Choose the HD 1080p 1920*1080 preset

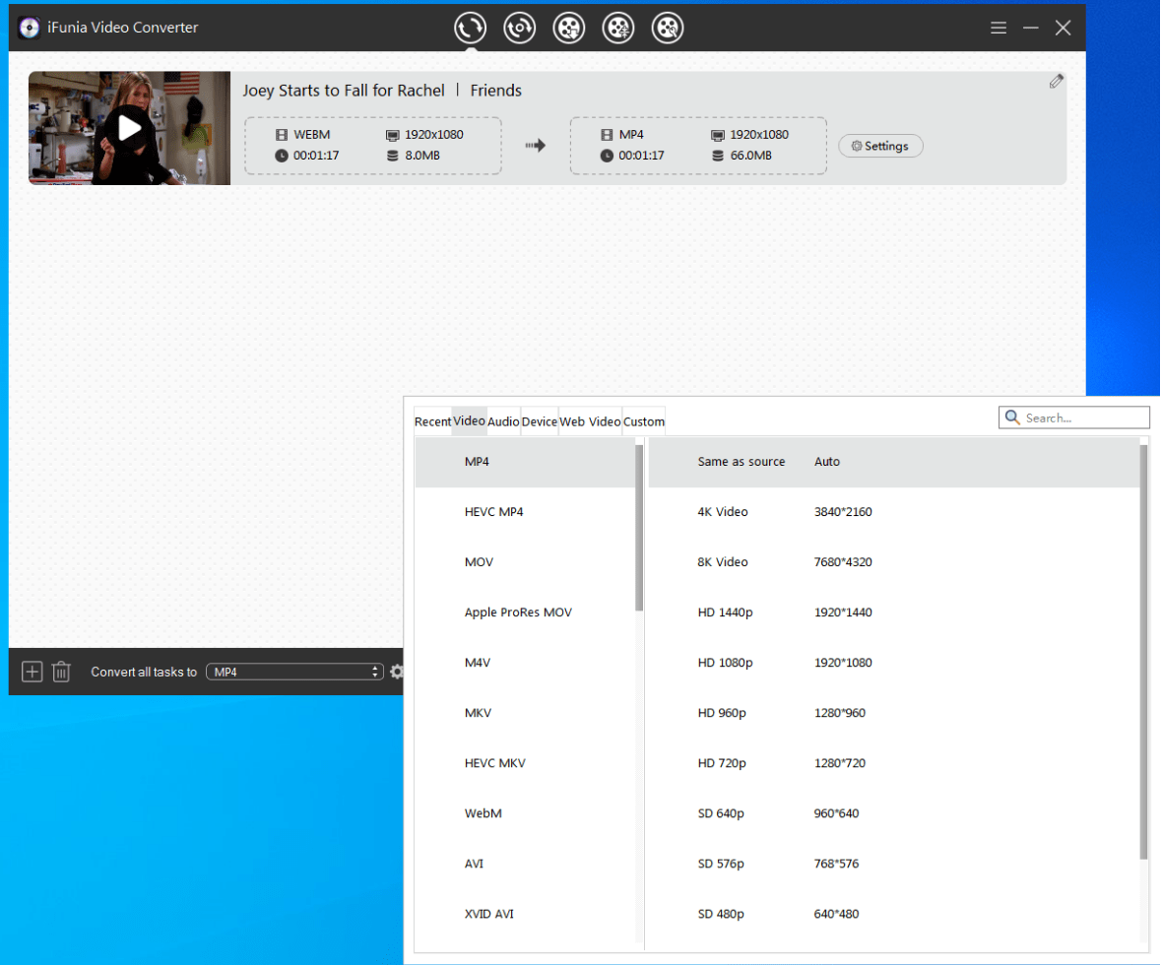[784, 663]
